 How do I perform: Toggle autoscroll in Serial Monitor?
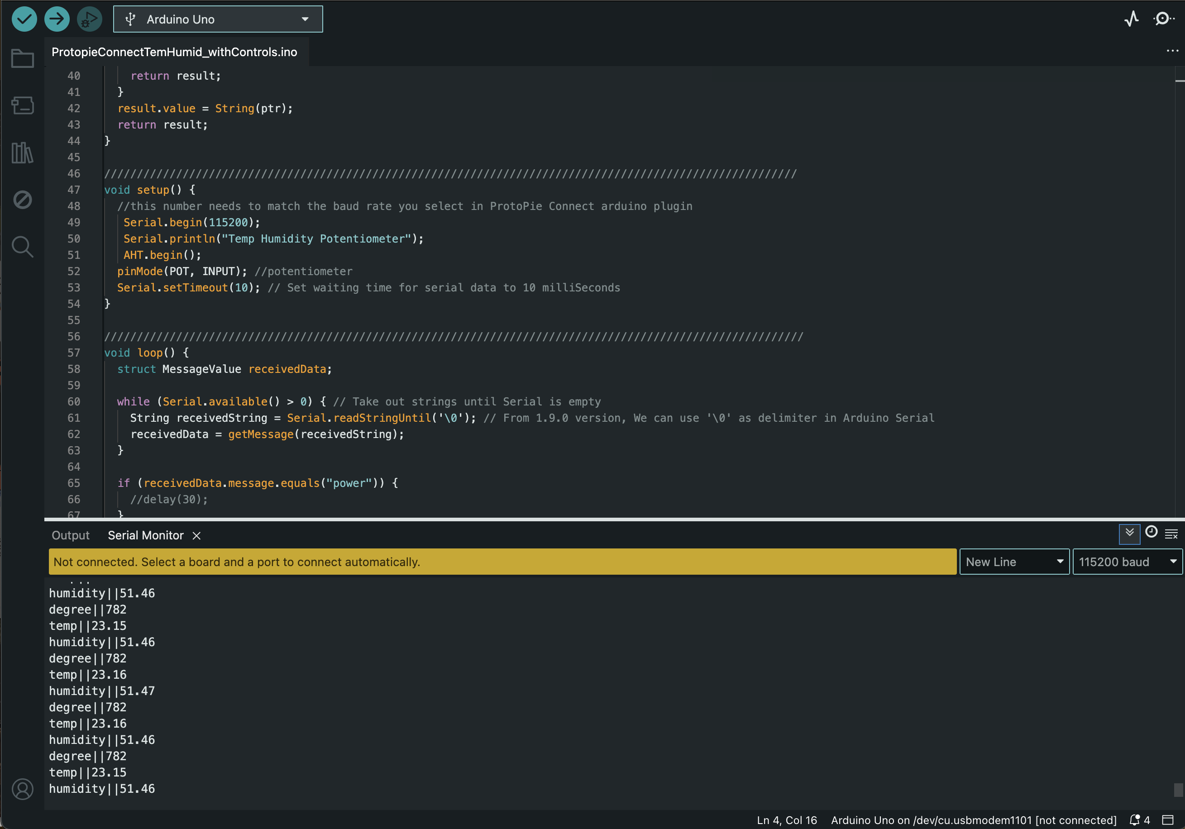1129,534
